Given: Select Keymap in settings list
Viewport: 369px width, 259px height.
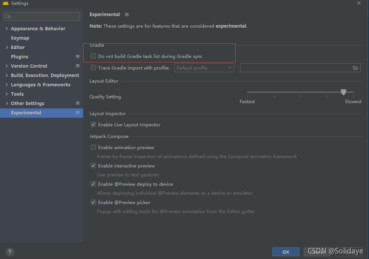Looking at the screenshot, I should pos(20,38).
